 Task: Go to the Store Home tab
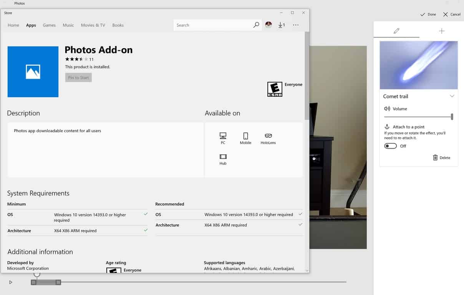(13, 25)
